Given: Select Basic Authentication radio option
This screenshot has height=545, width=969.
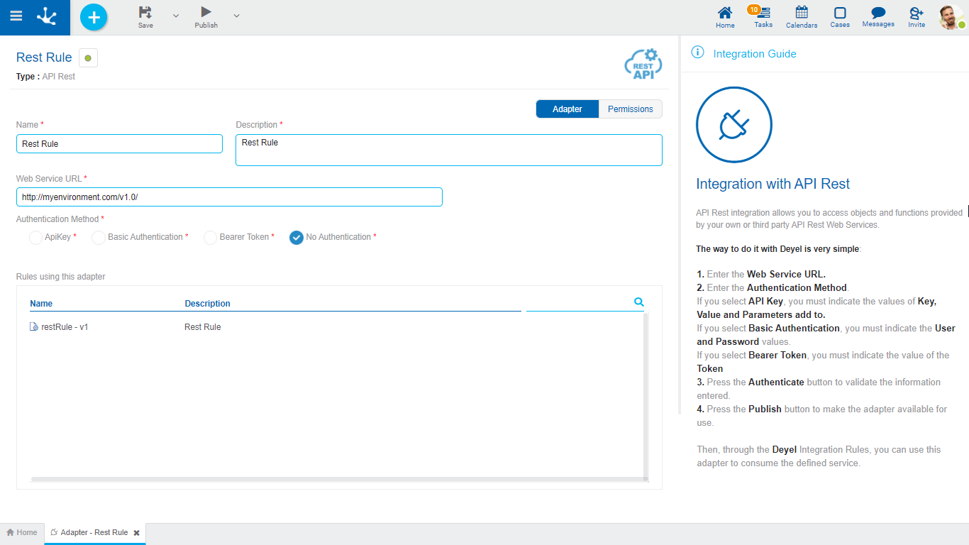Looking at the screenshot, I should [x=99, y=238].
